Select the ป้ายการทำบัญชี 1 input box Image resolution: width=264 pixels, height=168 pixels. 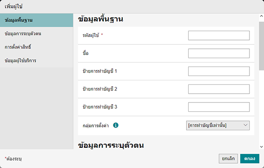click(219, 71)
